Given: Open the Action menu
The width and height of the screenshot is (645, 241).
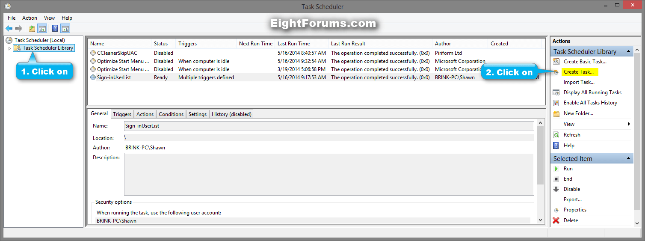Looking at the screenshot, I should (x=30, y=18).
